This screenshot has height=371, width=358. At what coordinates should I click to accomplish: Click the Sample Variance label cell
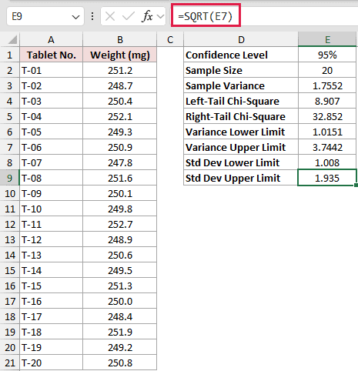click(x=241, y=85)
